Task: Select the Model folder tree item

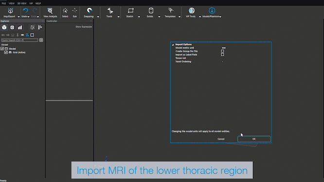Action: click(x=12, y=49)
